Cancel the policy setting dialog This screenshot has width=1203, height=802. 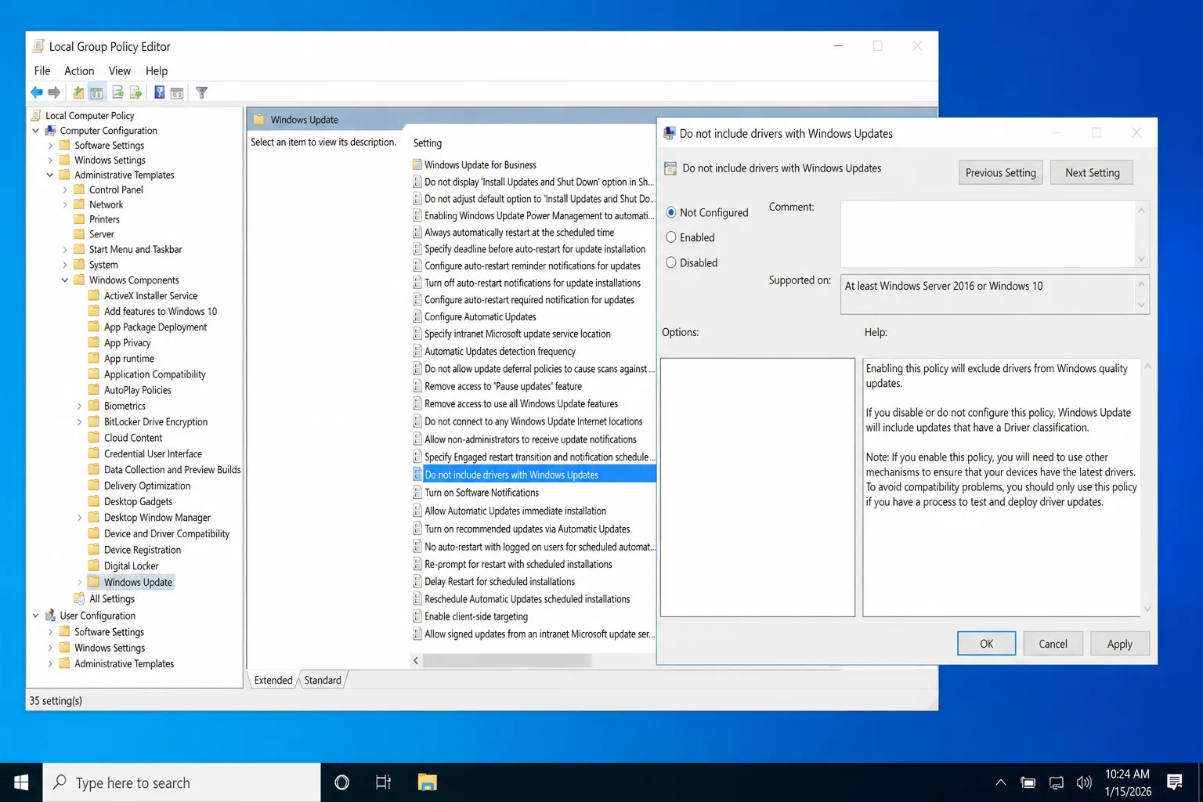point(1053,644)
